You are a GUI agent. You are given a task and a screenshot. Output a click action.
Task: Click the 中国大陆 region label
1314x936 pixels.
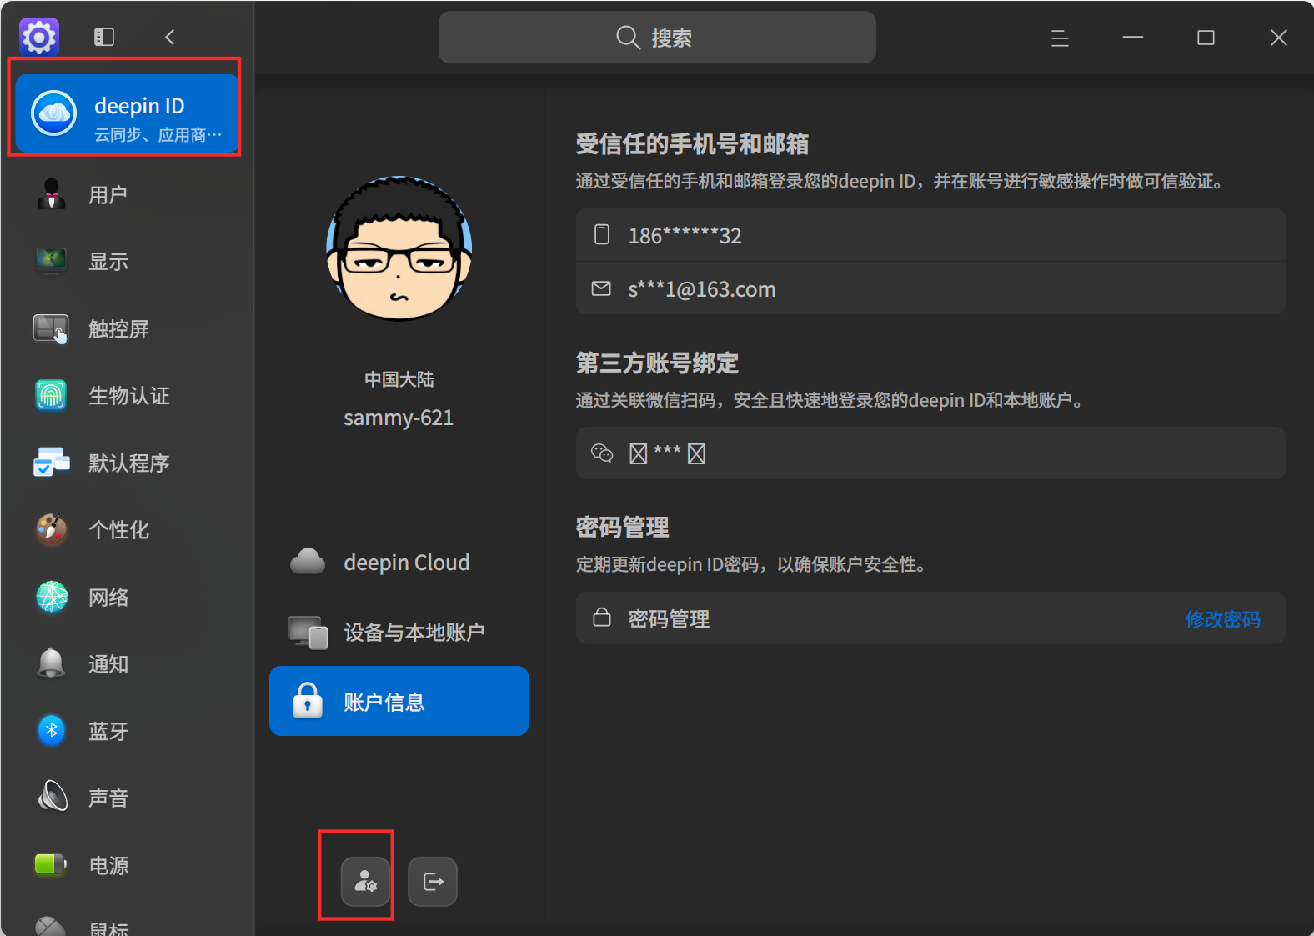[x=399, y=379]
